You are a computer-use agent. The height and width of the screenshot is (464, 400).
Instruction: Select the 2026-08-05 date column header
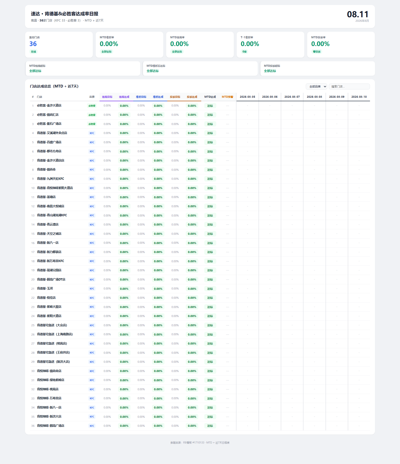[247, 97]
